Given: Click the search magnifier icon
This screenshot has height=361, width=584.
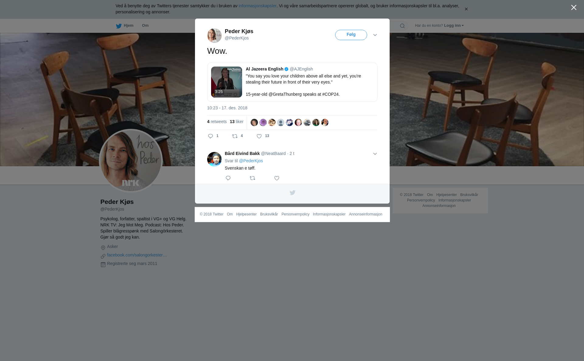Looking at the screenshot, I should tap(402, 26).
